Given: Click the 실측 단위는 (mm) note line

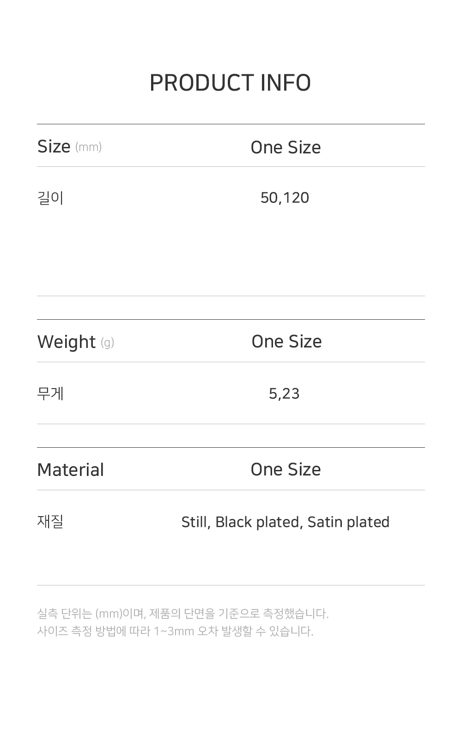Looking at the screenshot, I should (x=182, y=614).
